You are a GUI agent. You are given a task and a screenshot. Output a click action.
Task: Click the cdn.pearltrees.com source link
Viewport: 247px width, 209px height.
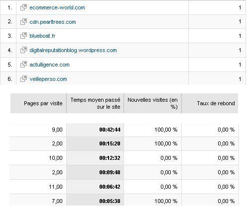pos(53,22)
